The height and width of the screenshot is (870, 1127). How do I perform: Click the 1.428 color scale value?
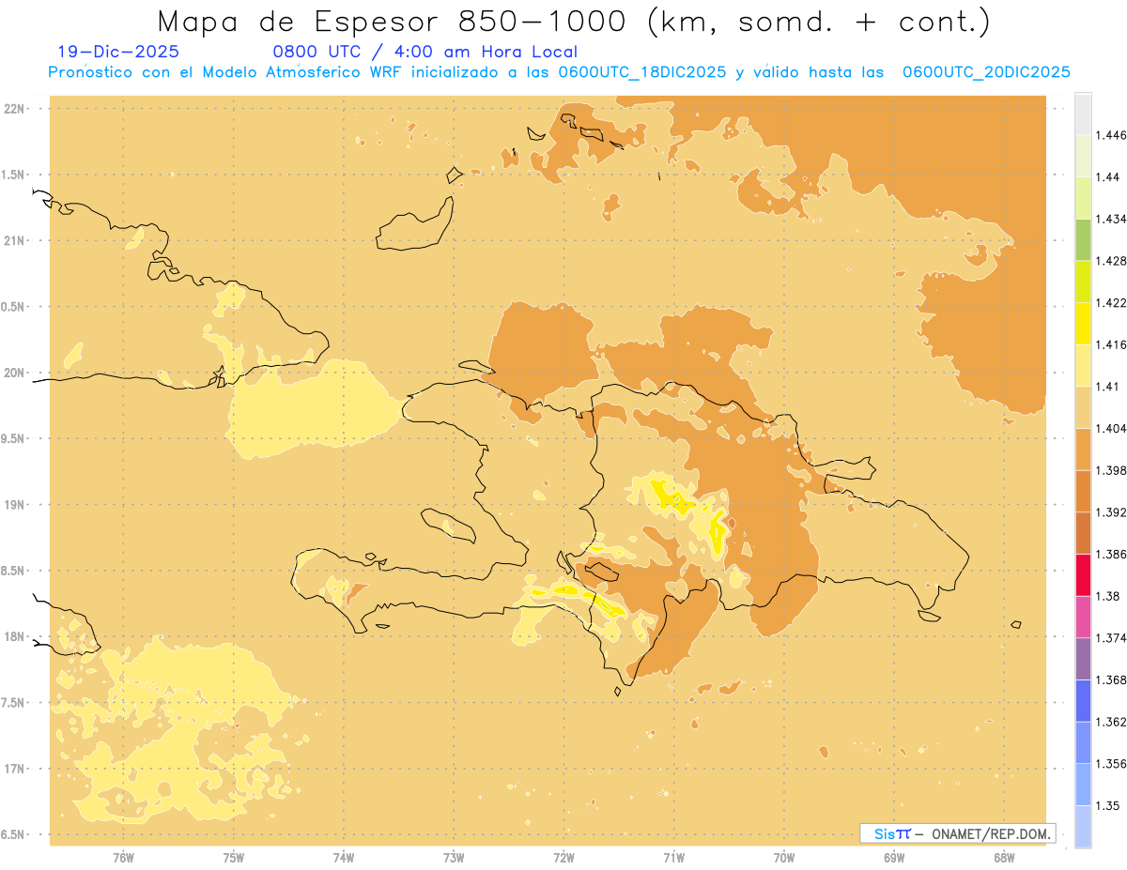pos(1112,261)
